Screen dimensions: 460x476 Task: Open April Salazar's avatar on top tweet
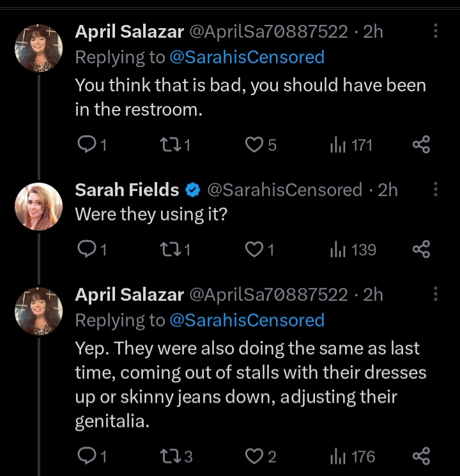point(38,48)
